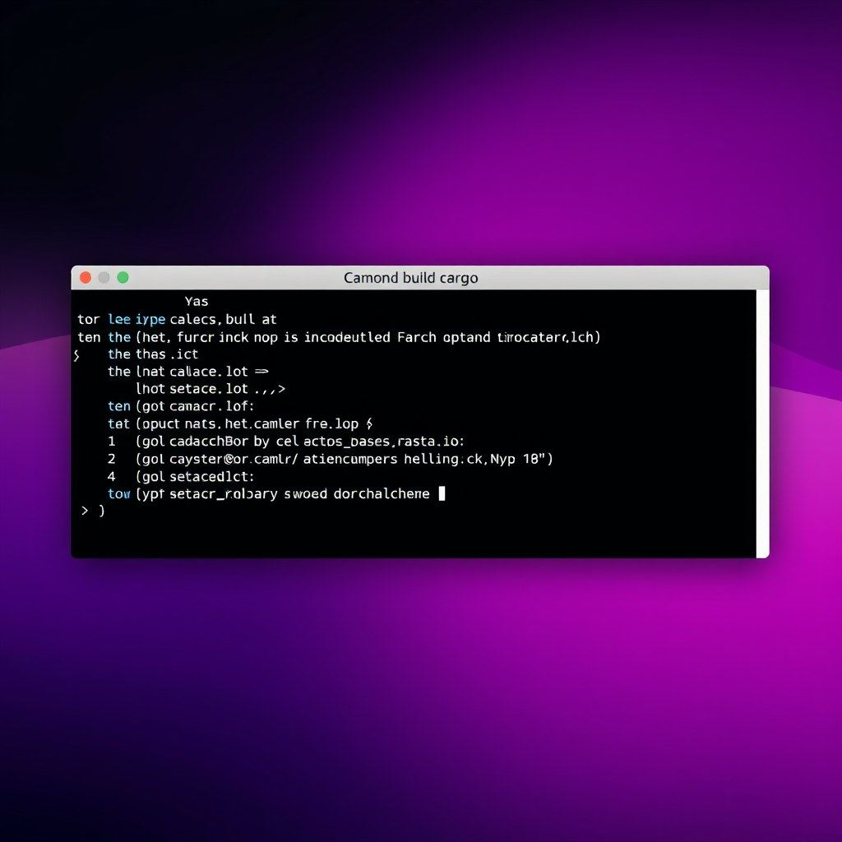Click the line 'tet (opuct nats.het.camler fre.lop'
This screenshot has height=842, width=842.
tap(240, 423)
